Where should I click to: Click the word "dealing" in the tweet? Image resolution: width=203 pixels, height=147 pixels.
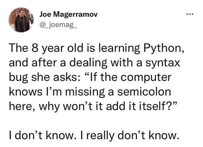coord(88,63)
